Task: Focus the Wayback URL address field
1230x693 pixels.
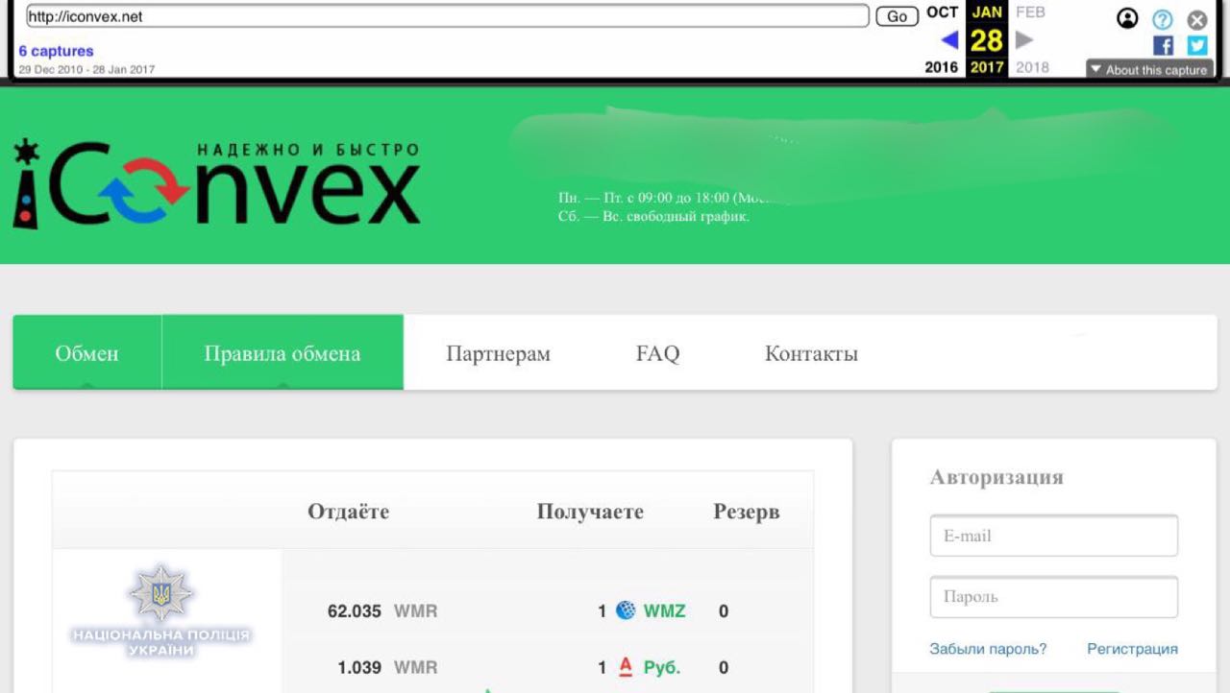Action: (447, 16)
